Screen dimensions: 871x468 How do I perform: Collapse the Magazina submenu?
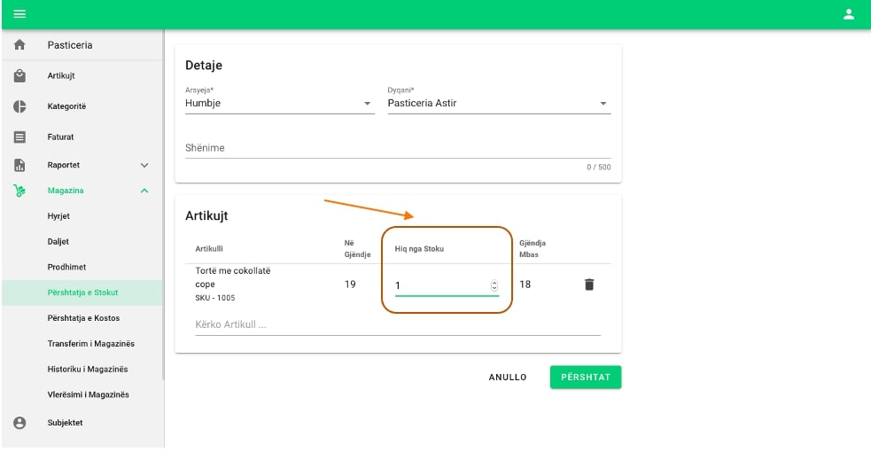coord(144,191)
